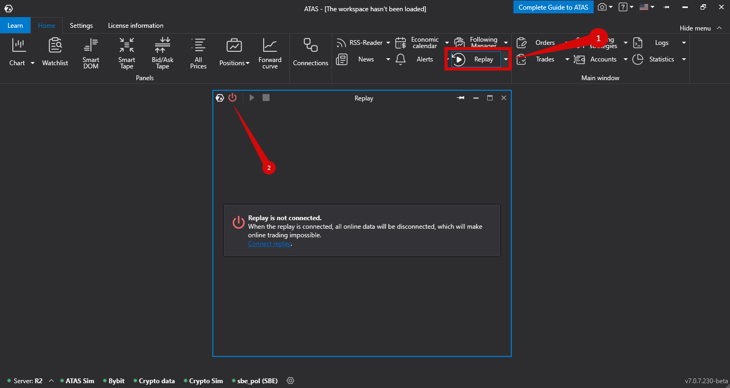Screen dimensions: 730x388
Task: Click the red power icon in Replay toolbar
Action: pyautogui.click(x=232, y=98)
